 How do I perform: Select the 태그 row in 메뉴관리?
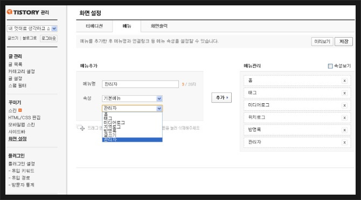point(297,93)
